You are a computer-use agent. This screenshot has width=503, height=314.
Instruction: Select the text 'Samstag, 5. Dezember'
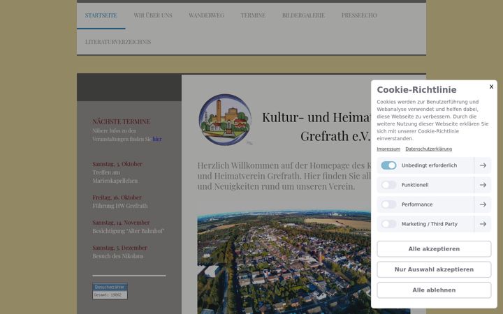click(120, 248)
